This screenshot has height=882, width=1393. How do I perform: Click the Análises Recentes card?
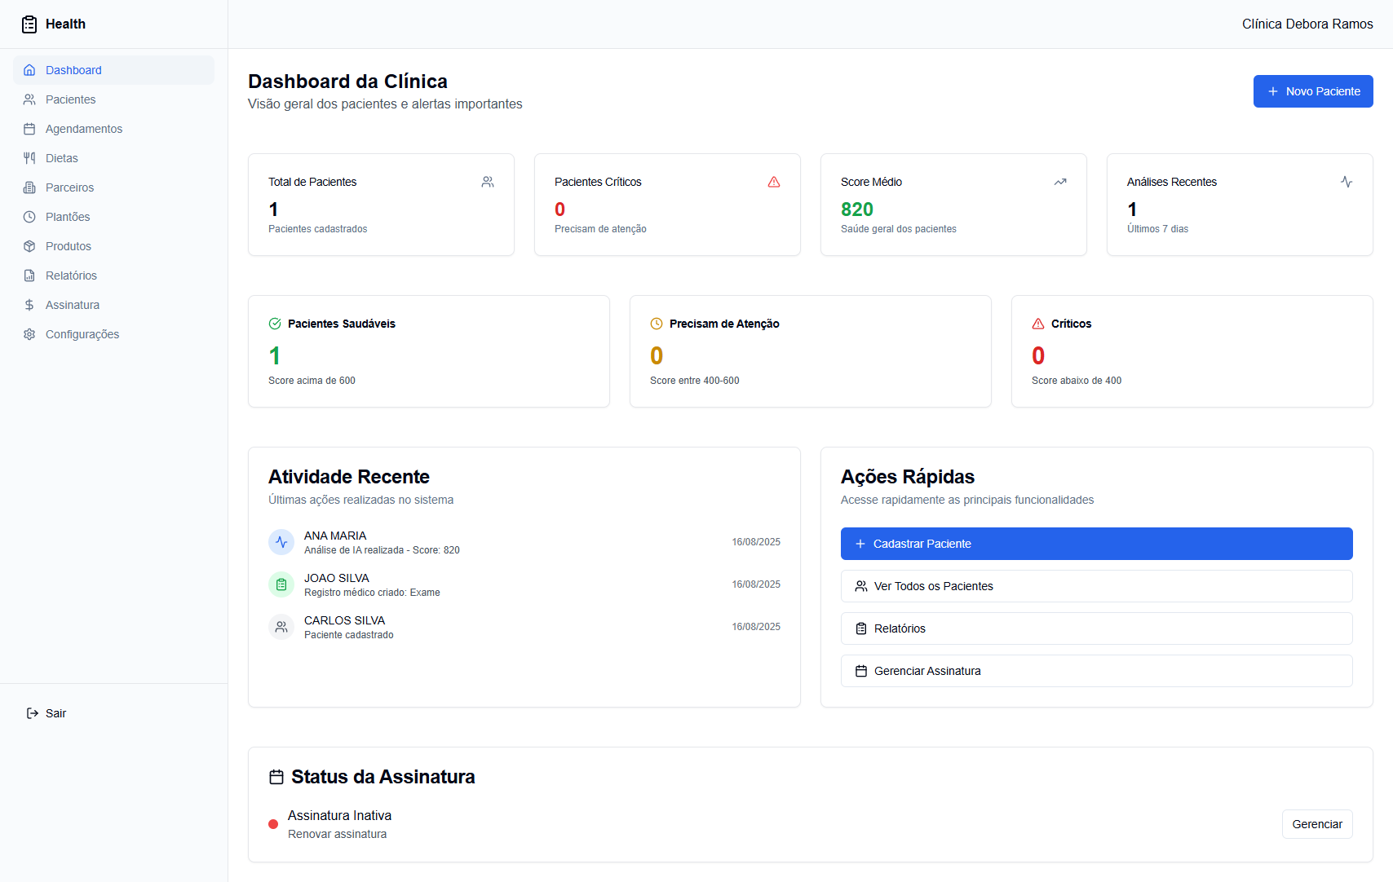(1240, 205)
